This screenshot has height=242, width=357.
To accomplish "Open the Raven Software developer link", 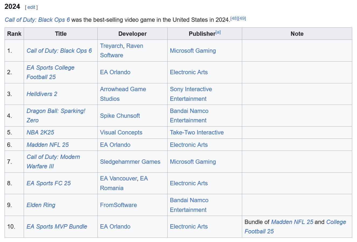I will coord(122,51).
